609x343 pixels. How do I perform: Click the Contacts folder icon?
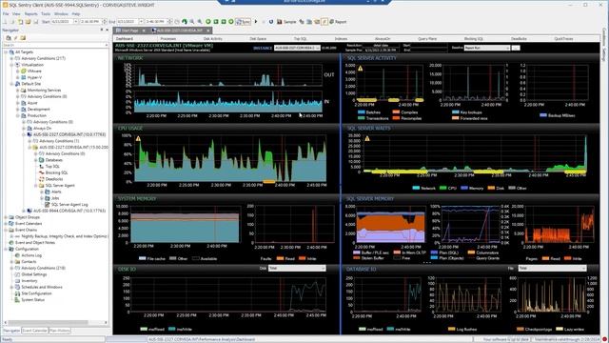coord(17,262)
